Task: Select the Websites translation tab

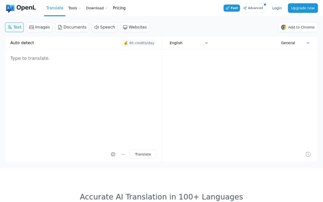Action: (135, 27)
